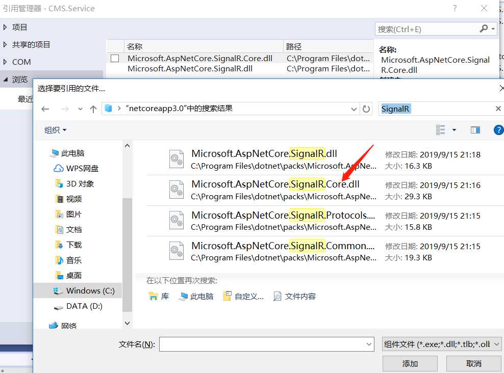Collapse the 浏览 category

point(5,79)
